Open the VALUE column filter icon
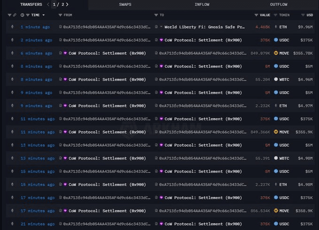This screenshot has width=319, height=230. pos(256,15)
